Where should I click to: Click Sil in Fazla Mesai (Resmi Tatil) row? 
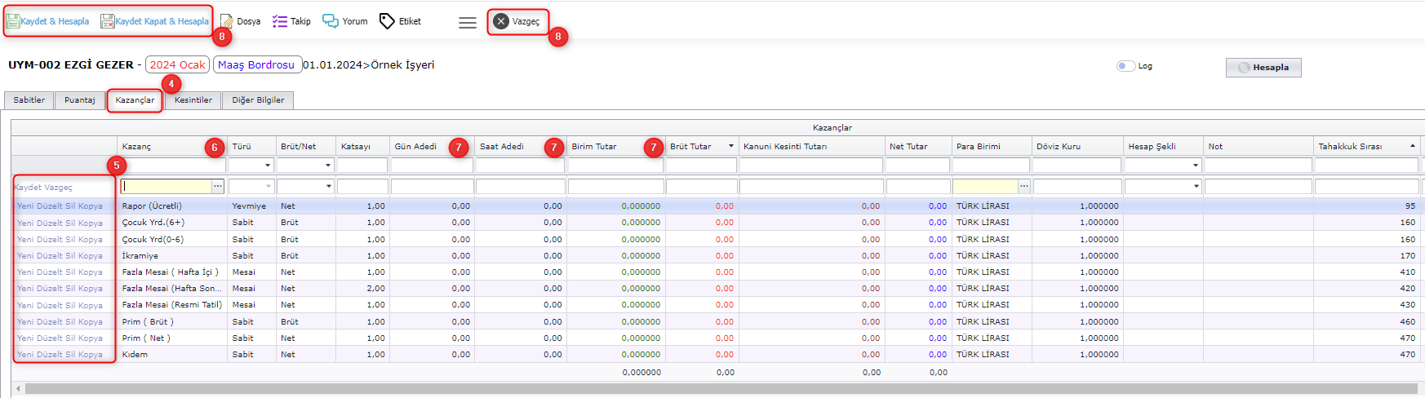70,306
